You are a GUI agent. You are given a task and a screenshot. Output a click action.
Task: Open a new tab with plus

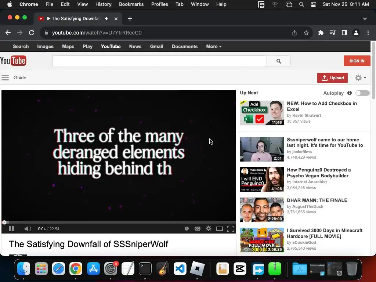pos(130,19)
